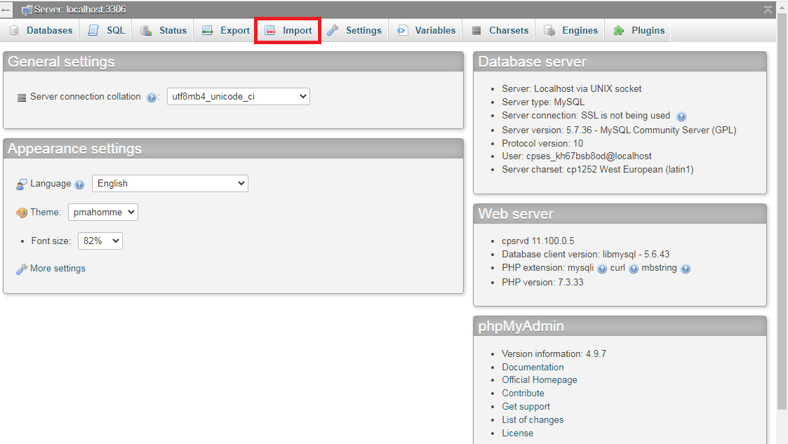The image size is (788, 444).
Task: Click Server: localhost:3306 breadcrumb
Action: point(80,10)
